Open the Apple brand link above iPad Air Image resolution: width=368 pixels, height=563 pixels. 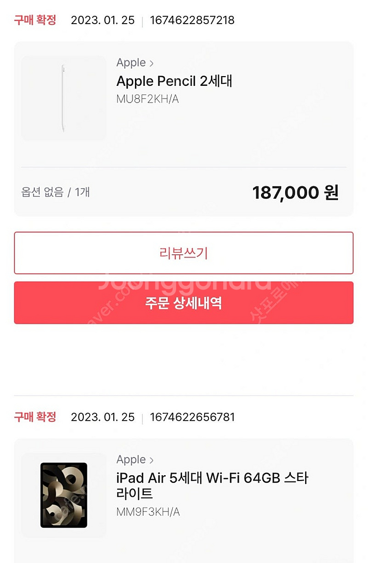coord(131,460)
